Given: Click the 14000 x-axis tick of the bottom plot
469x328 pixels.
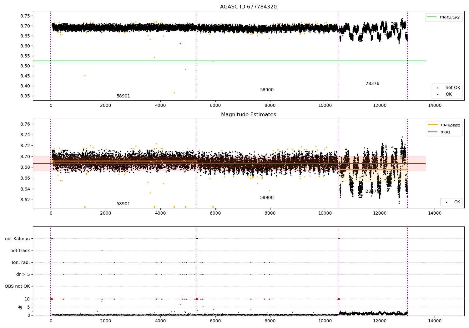Looking at the screenshot, I should click(435, 321).
